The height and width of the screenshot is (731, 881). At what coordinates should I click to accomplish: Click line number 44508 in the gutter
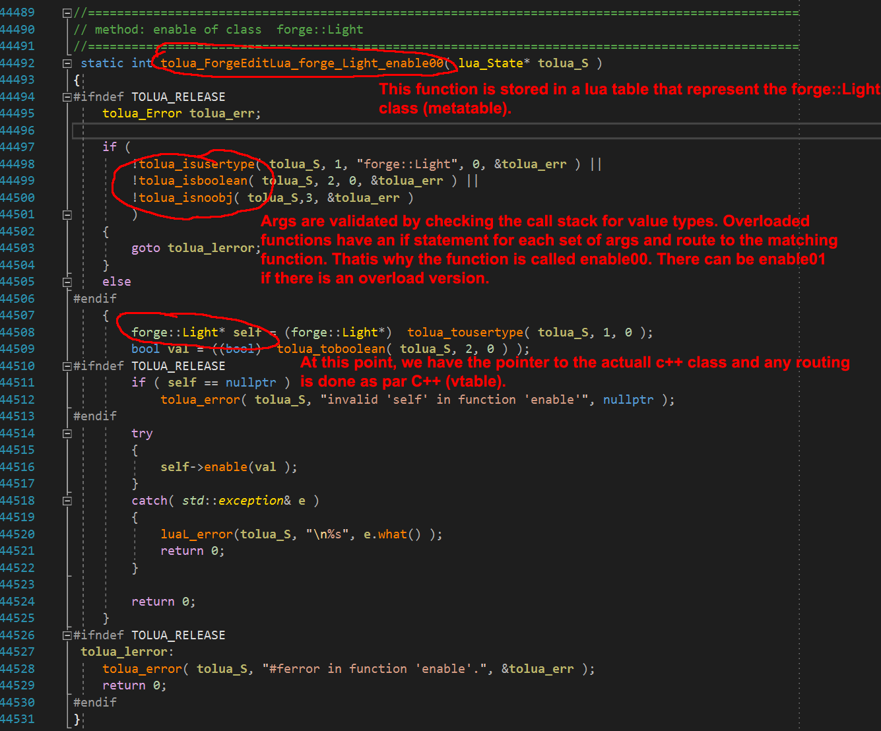[17, 333]
